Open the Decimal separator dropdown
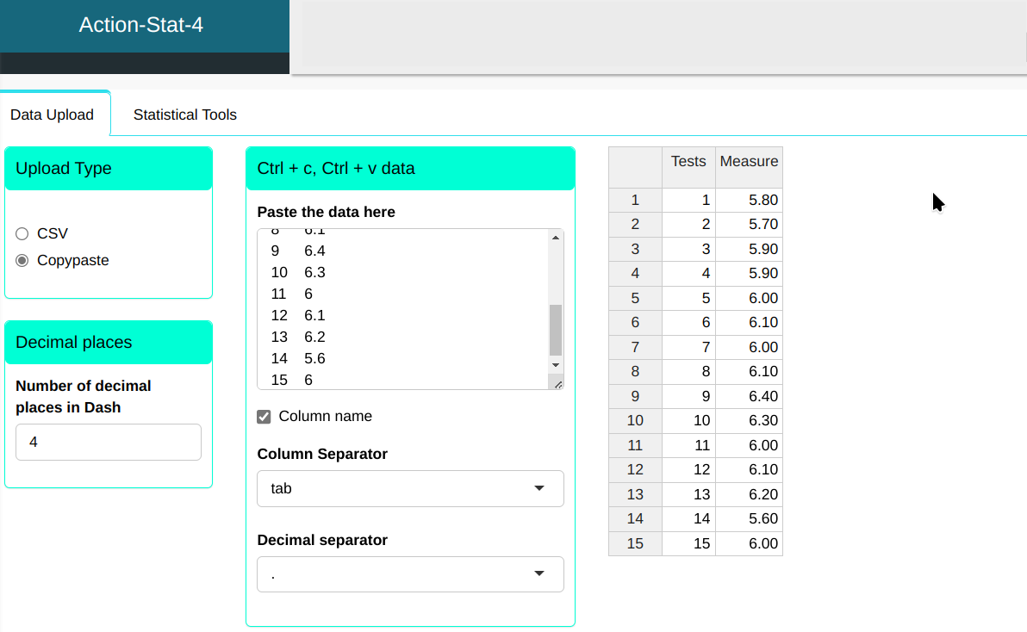Viewport: 1027px width, 632px height. pos(410,574)
